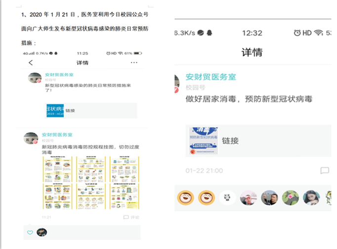Open 安财贸医务室 avatar on the second left post
Screen dimensions: 337x249
coord(32,138)
